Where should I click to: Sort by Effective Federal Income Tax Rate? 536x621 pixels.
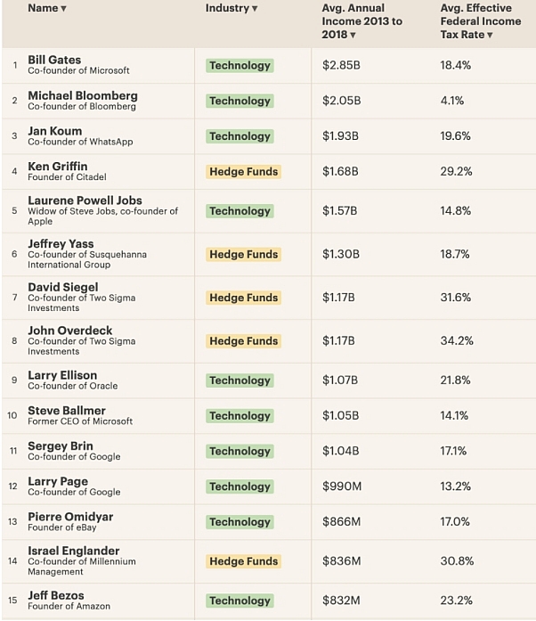490,36
